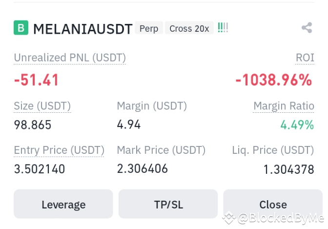Tap the Entry Price (USDT) label
The height and width of the screenshot is (229, 328).
(59, 150)
